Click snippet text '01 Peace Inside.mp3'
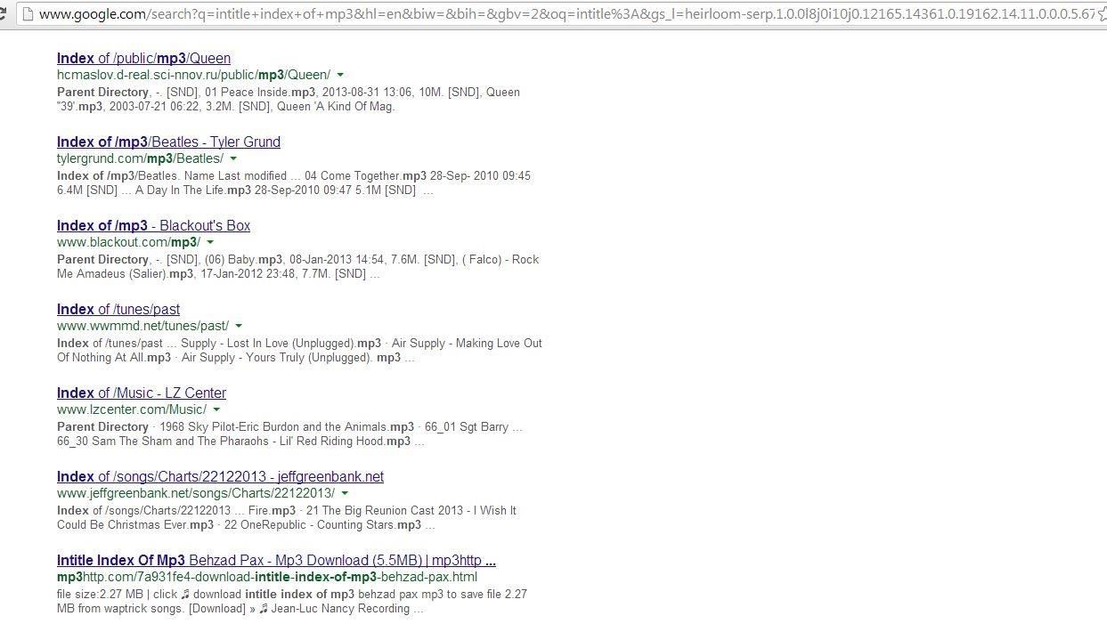Screen dimensions: 1107x624 click(x=260, y=93)
